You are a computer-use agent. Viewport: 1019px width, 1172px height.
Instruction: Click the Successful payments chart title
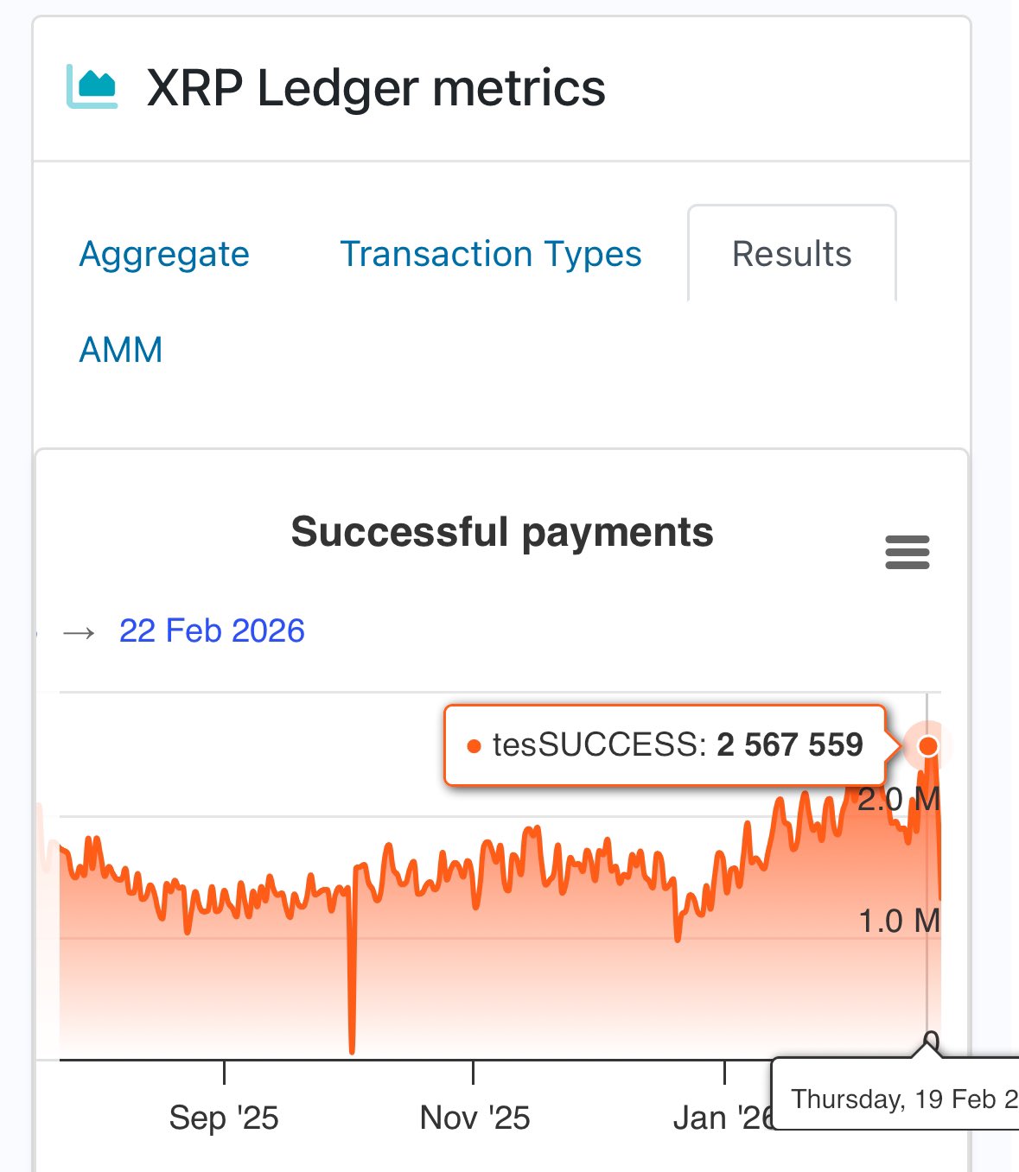tap(502, 532)
